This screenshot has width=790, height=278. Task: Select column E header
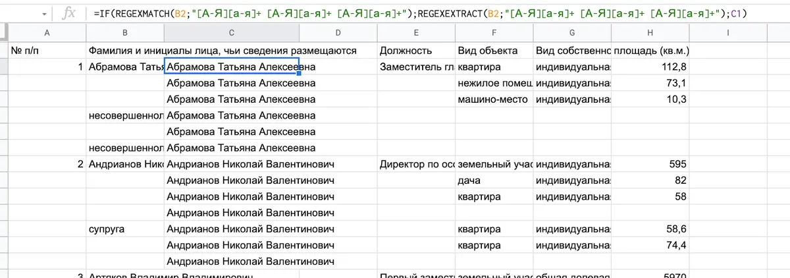[x=416, y=33]
